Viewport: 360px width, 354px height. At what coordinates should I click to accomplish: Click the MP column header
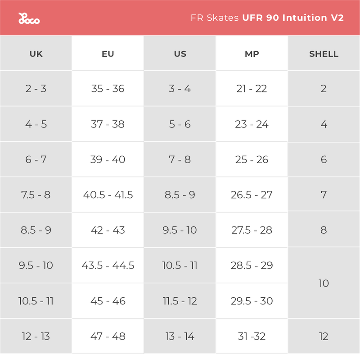pyautogui.click(x=252, y=54)
